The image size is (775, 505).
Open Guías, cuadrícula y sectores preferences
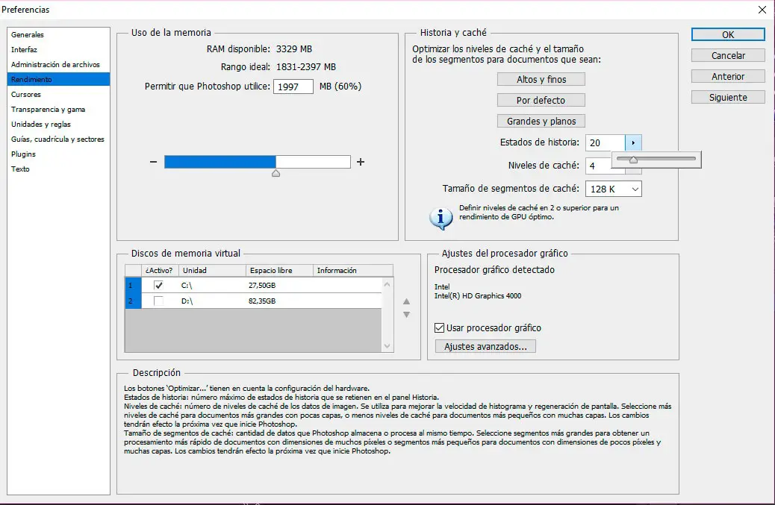click(x=58, y=139)
